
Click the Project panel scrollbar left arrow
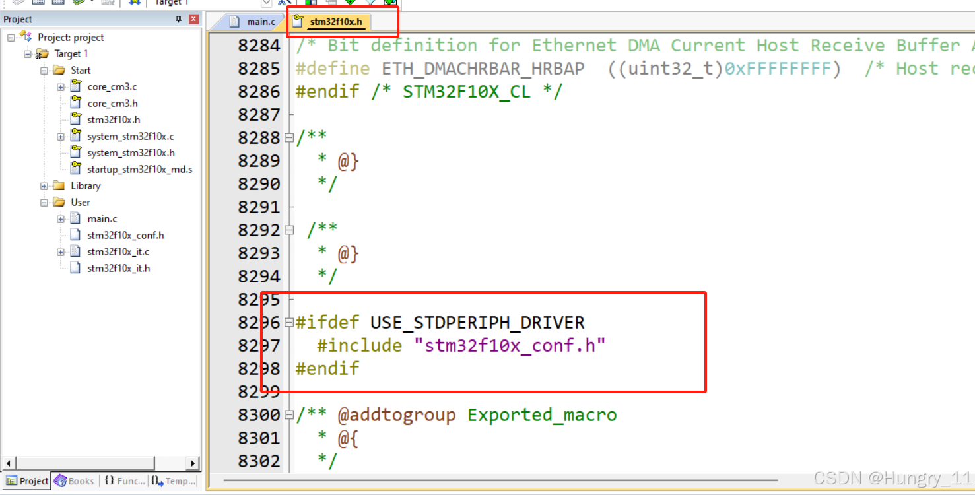9,463
